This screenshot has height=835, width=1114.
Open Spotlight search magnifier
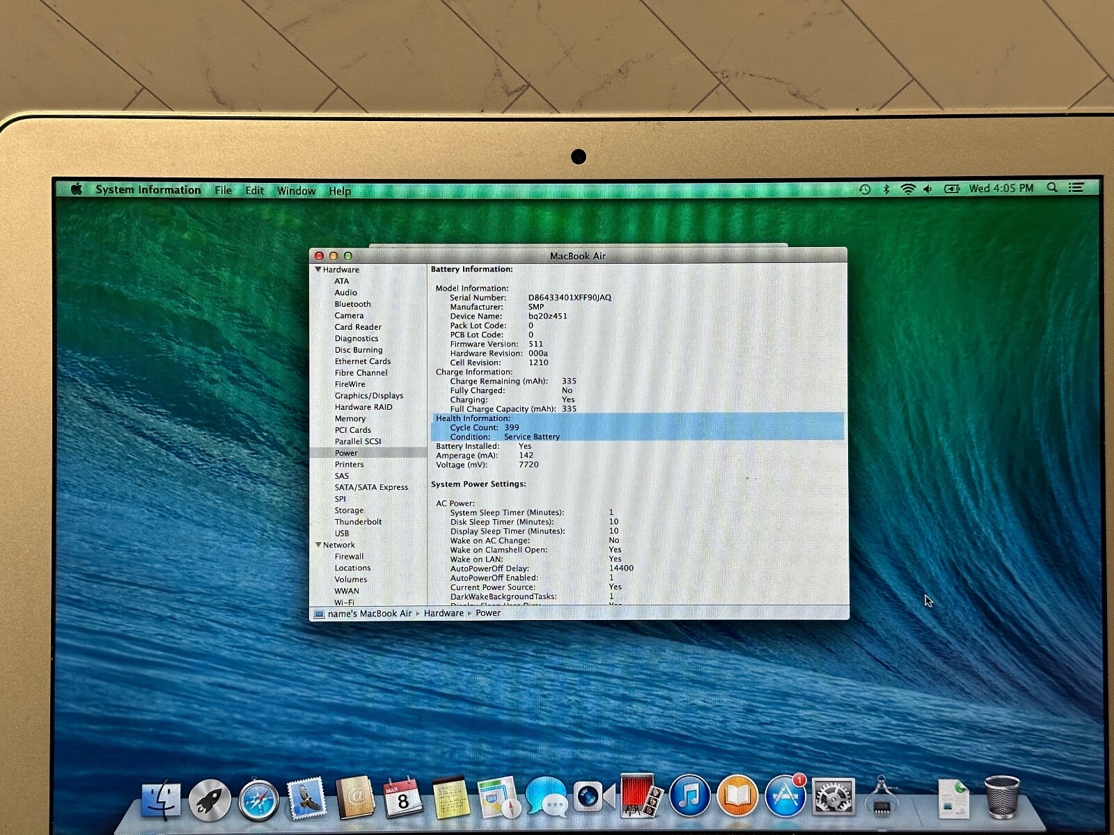[x=1052, y=188]
